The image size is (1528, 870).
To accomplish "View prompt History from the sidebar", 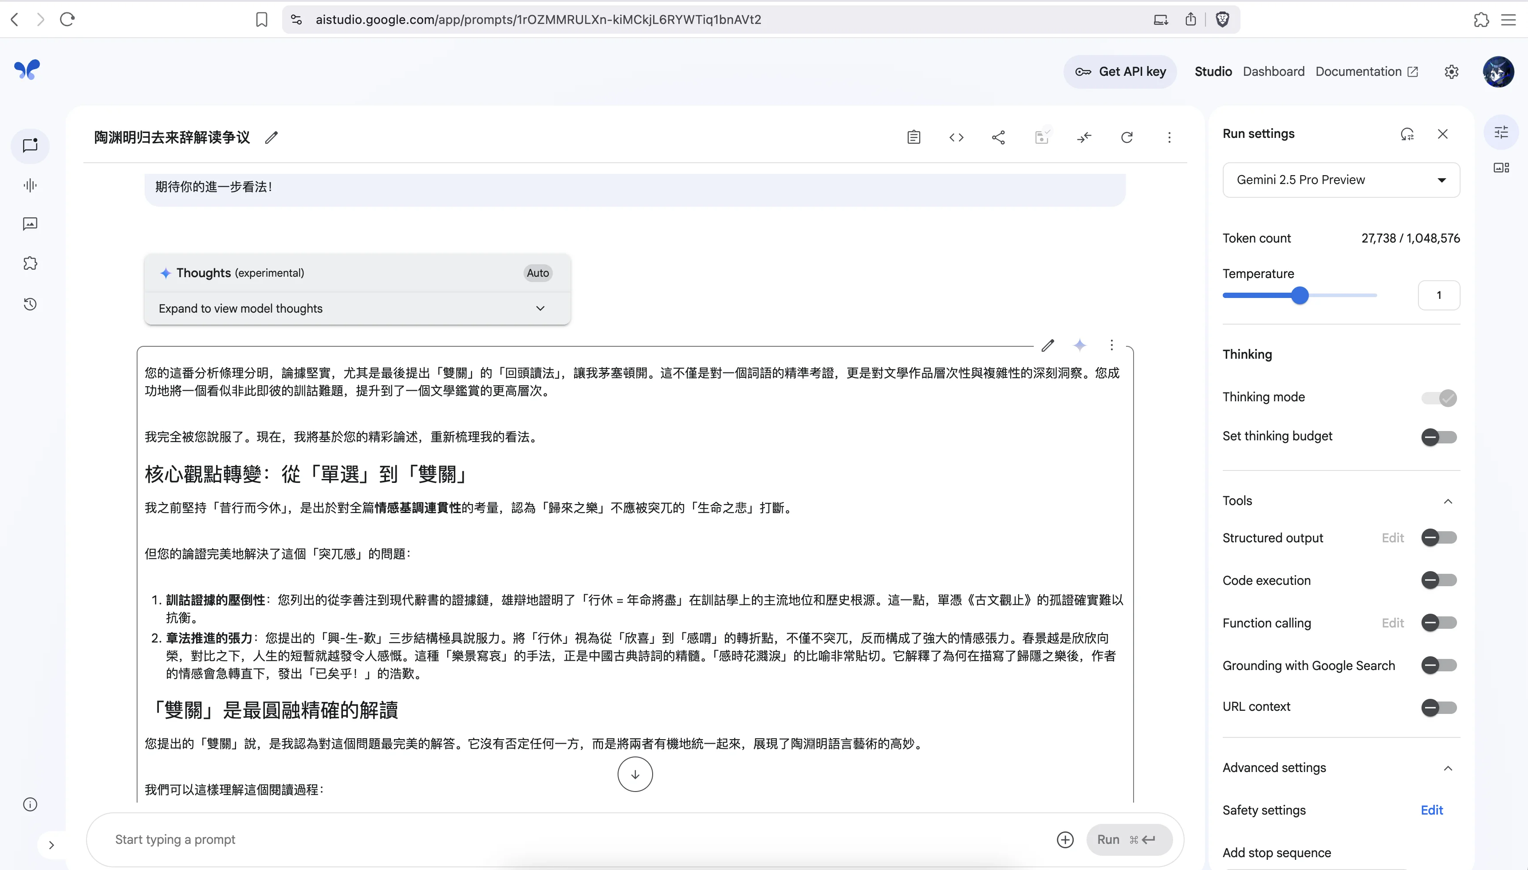I will pos(29,304).
